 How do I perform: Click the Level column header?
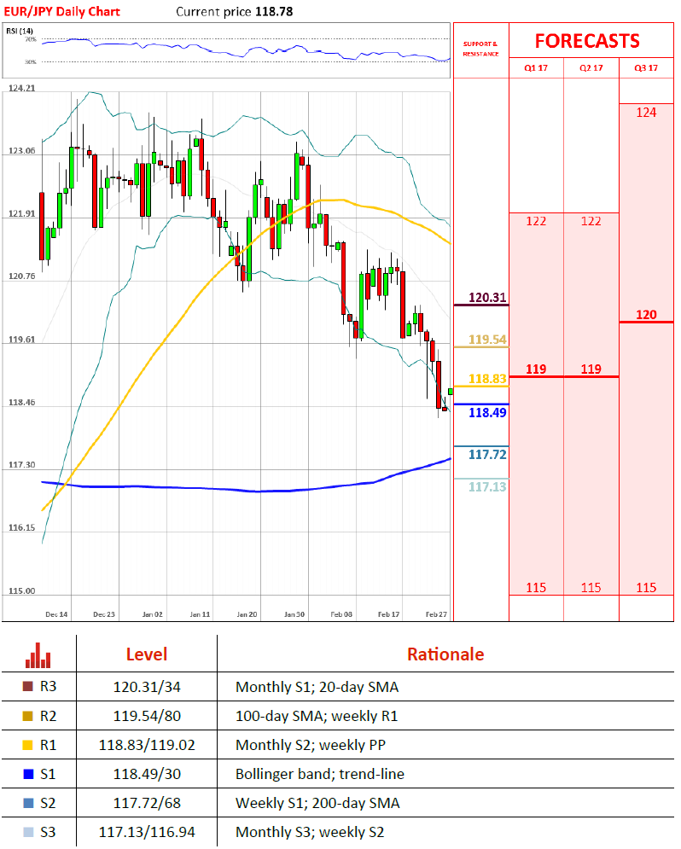(146, 654)
